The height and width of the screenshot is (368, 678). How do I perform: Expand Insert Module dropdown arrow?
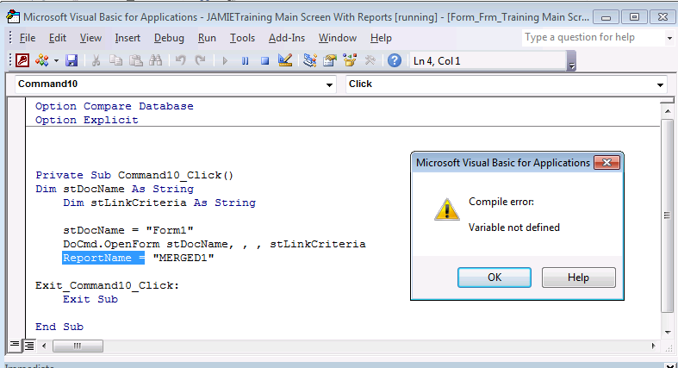(56, 61)
